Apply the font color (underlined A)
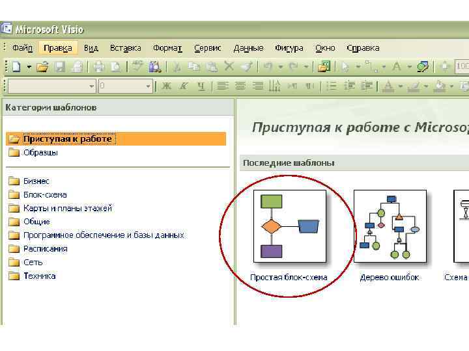Screen dimensions: 469x351 pos(388,86)
